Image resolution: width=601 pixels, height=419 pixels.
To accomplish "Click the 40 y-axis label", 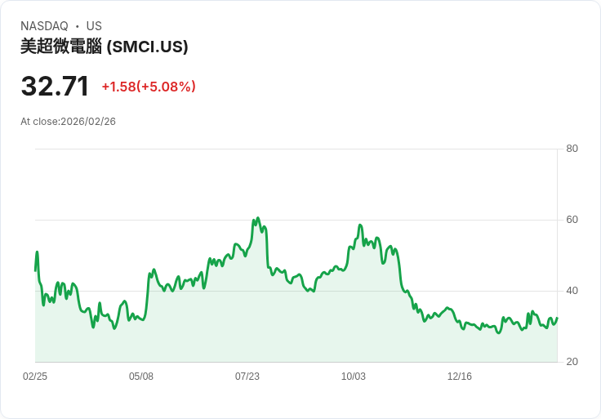I will (572, 291).
